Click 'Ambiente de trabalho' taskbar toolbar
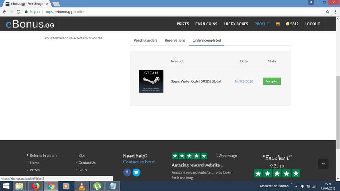Viewport: 340px width, 191px height. point(274,186)
